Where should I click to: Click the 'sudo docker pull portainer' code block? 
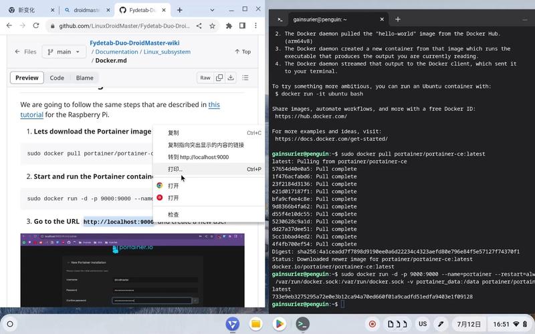click(87, 154)
